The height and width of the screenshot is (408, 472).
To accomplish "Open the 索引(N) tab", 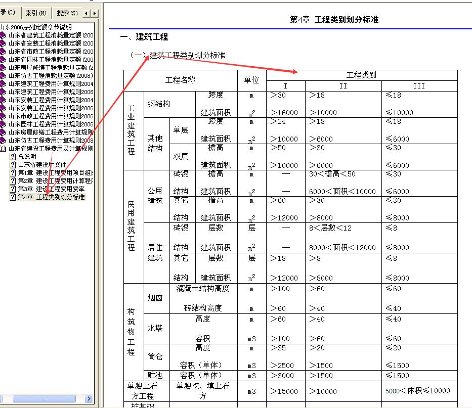I will coord(36,13).
